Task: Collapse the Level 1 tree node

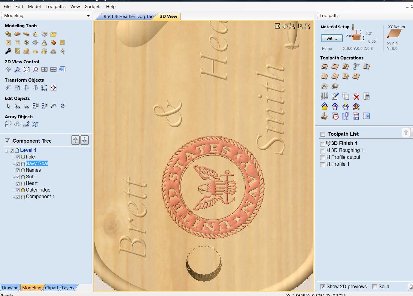Action: pyautogui.click(x=7, y=151)
